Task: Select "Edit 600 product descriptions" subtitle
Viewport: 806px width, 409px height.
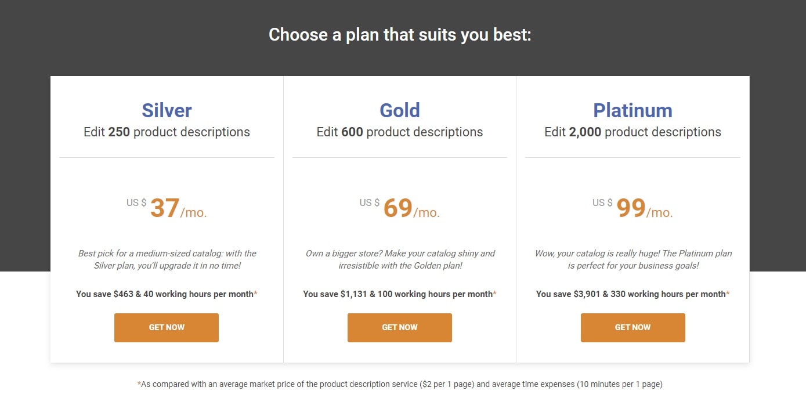Action: point(400,132)
